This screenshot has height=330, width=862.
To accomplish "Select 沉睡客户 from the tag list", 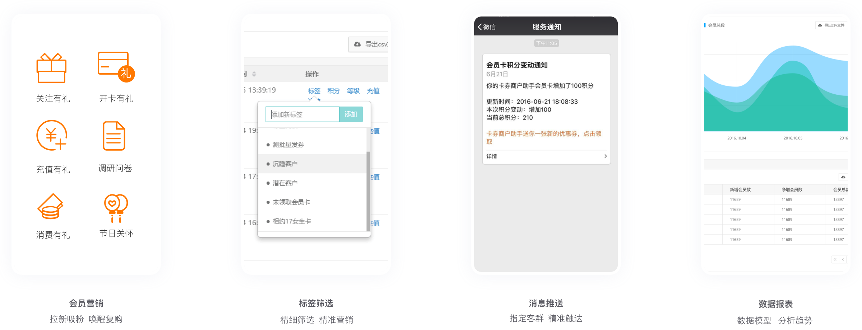I will [x=285, y=164].
